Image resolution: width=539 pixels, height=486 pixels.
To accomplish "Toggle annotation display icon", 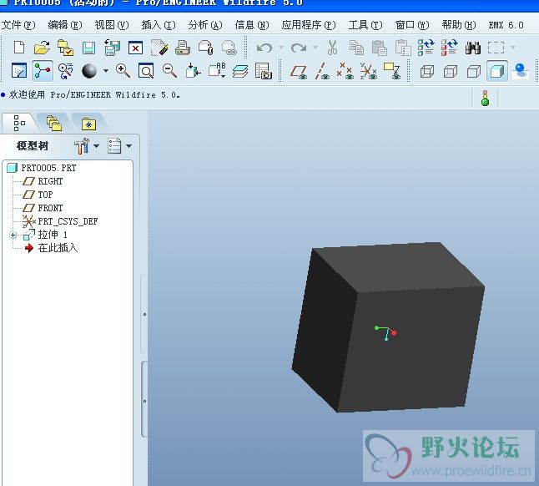I will (392, 71).
